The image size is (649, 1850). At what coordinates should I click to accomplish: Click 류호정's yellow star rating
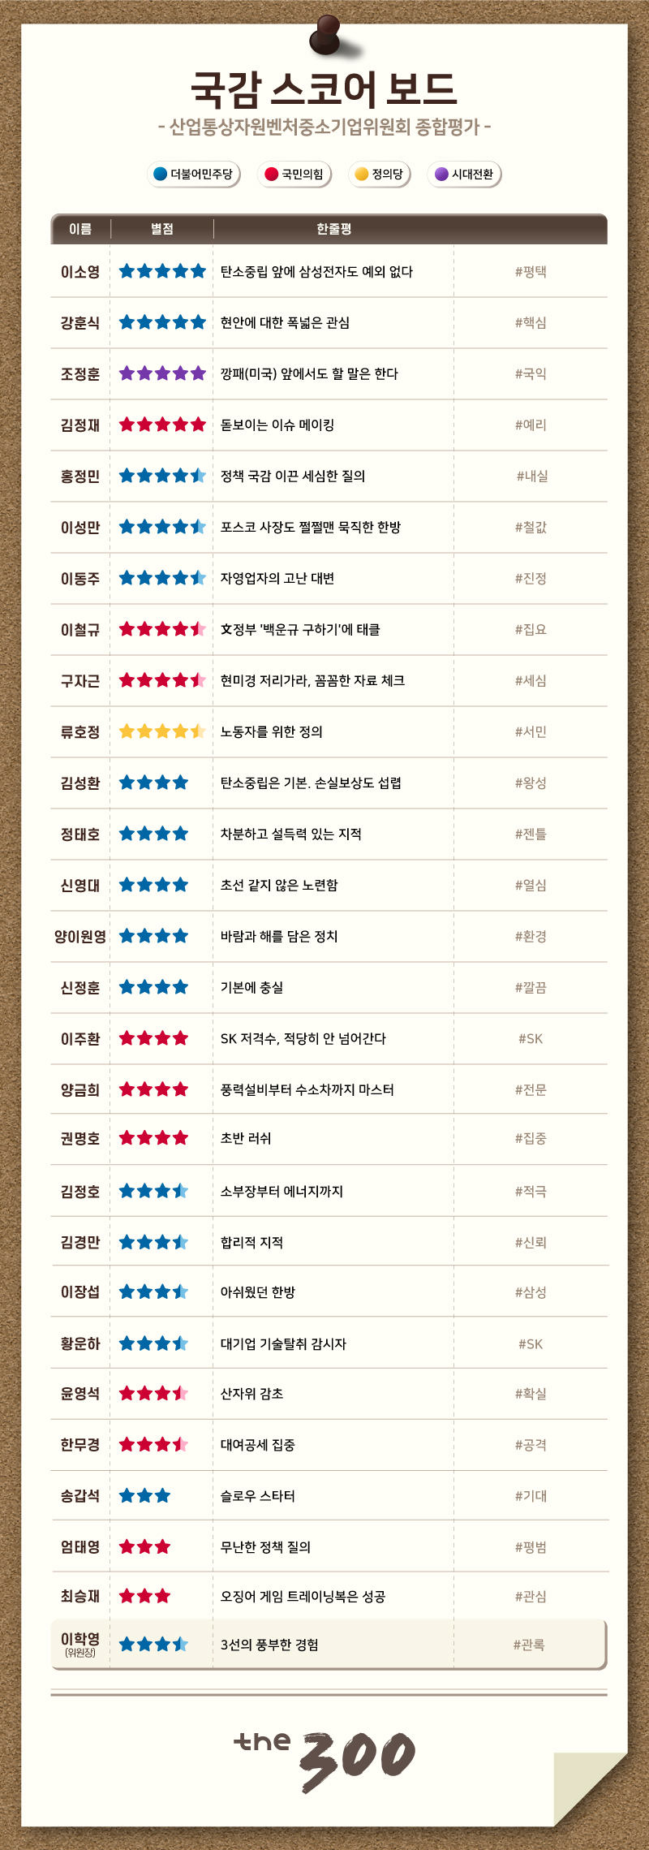click(162, 731)
